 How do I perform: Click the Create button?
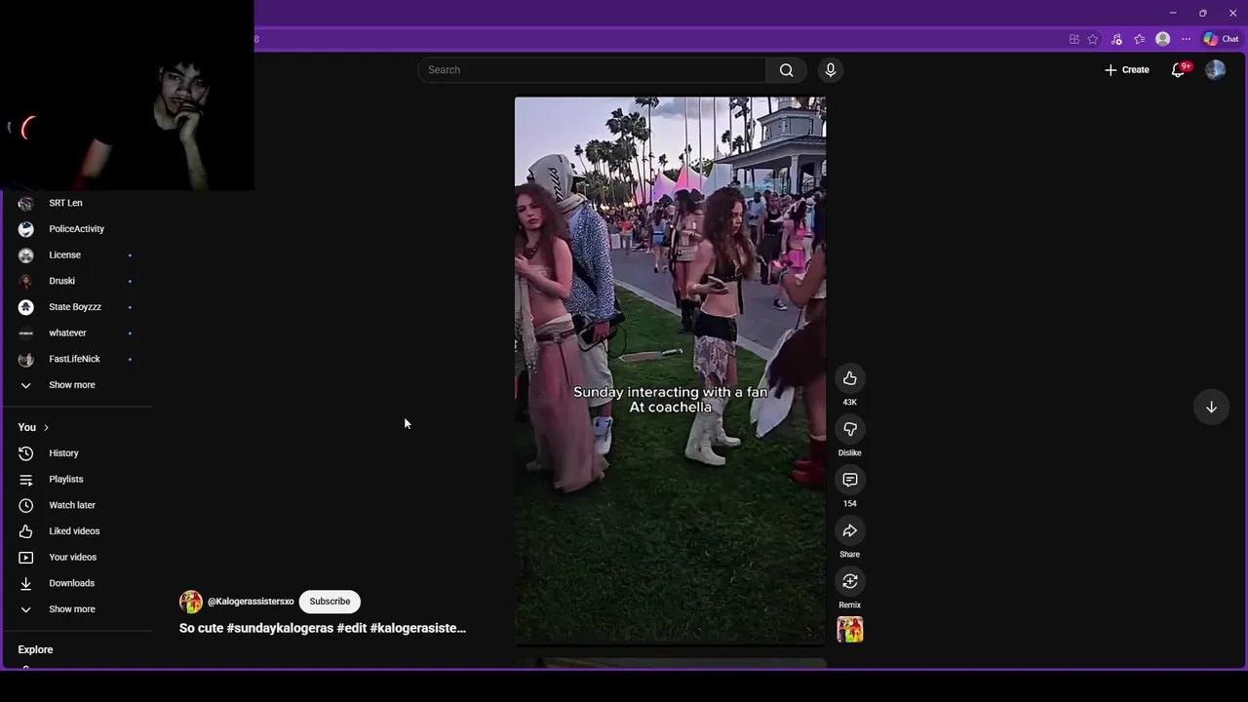1126,70
